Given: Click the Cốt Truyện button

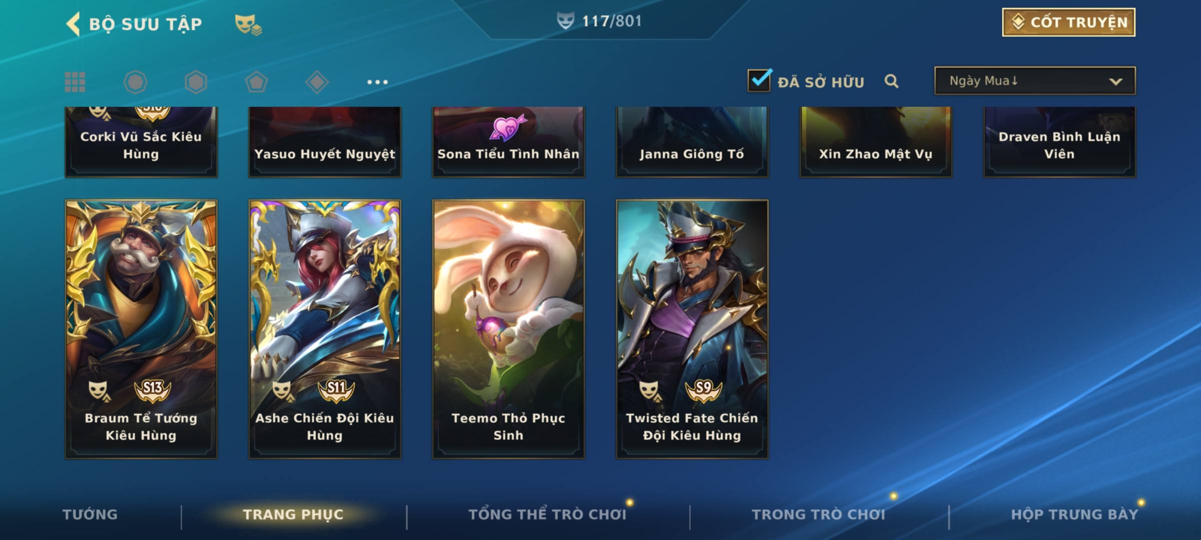Looking at the screenshot, I should [x=1068, y=22].
